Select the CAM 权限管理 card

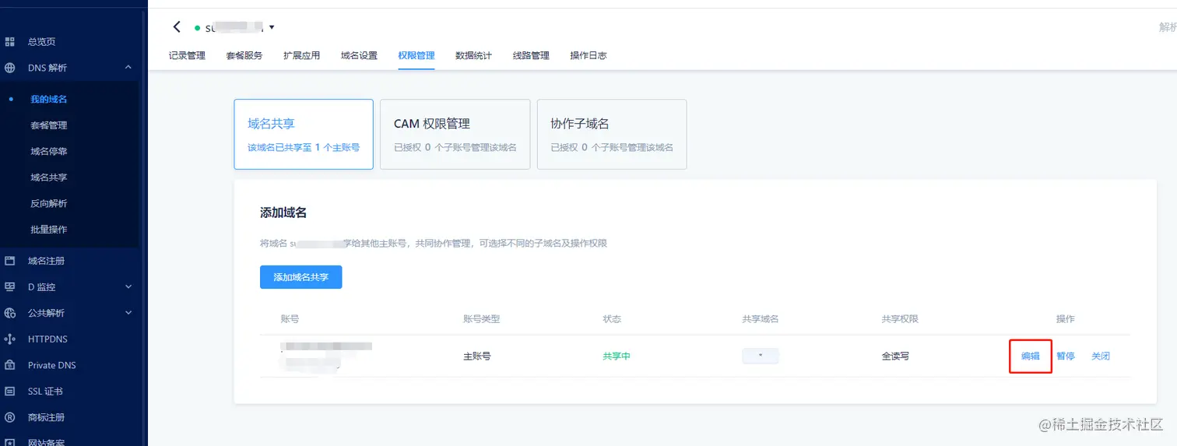455,134
